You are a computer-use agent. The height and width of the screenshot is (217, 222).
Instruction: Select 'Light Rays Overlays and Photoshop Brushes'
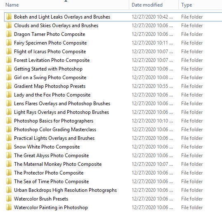61,112
